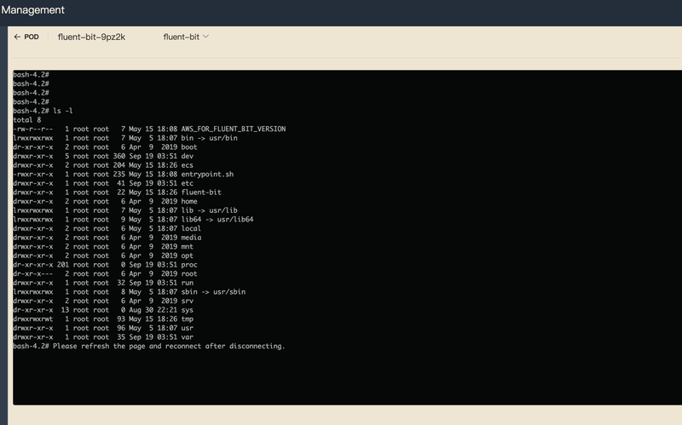
Task: Click the local directory row
Action: pyautogui.click(x=107, y=228)
